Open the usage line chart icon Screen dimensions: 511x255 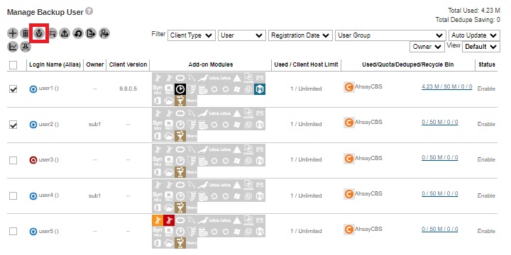13,47
